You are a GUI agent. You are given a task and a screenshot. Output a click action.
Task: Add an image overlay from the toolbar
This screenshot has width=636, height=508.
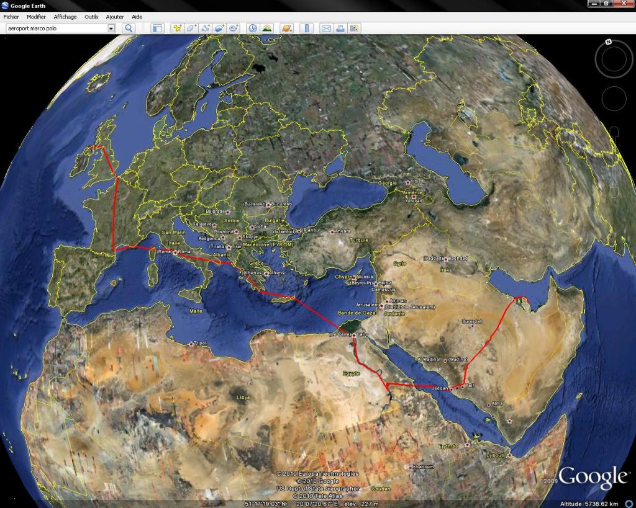pos(219,28)
